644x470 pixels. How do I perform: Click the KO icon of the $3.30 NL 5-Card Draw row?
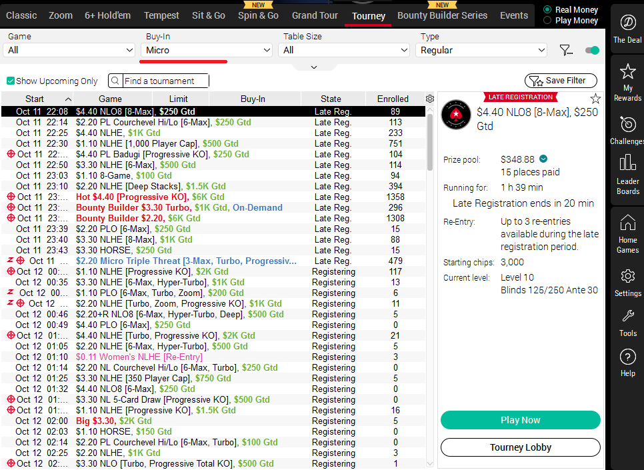coord(11,399)
